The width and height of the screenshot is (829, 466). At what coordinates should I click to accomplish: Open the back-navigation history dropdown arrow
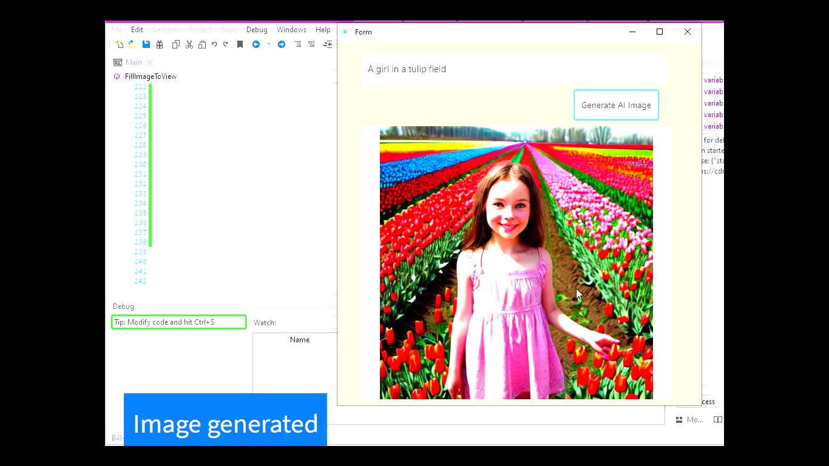(269, 44)
